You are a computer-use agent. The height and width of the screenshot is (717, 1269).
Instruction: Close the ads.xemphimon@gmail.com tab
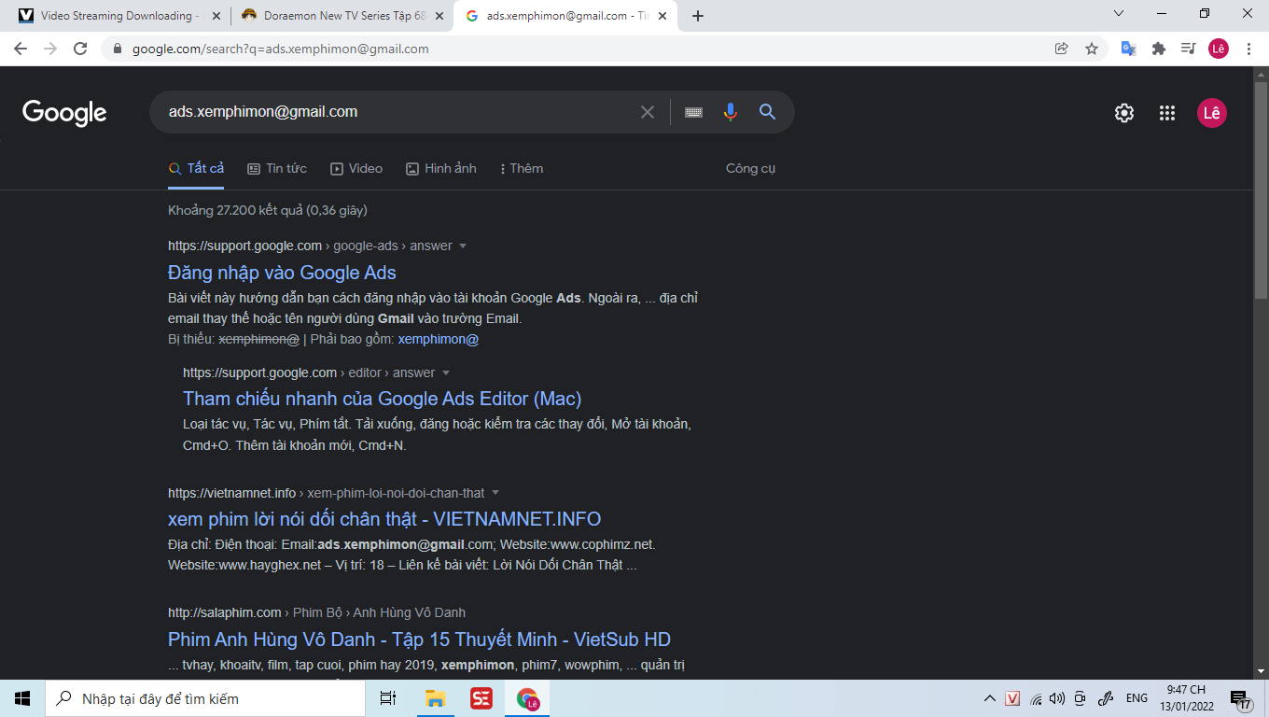click(662, 16)
